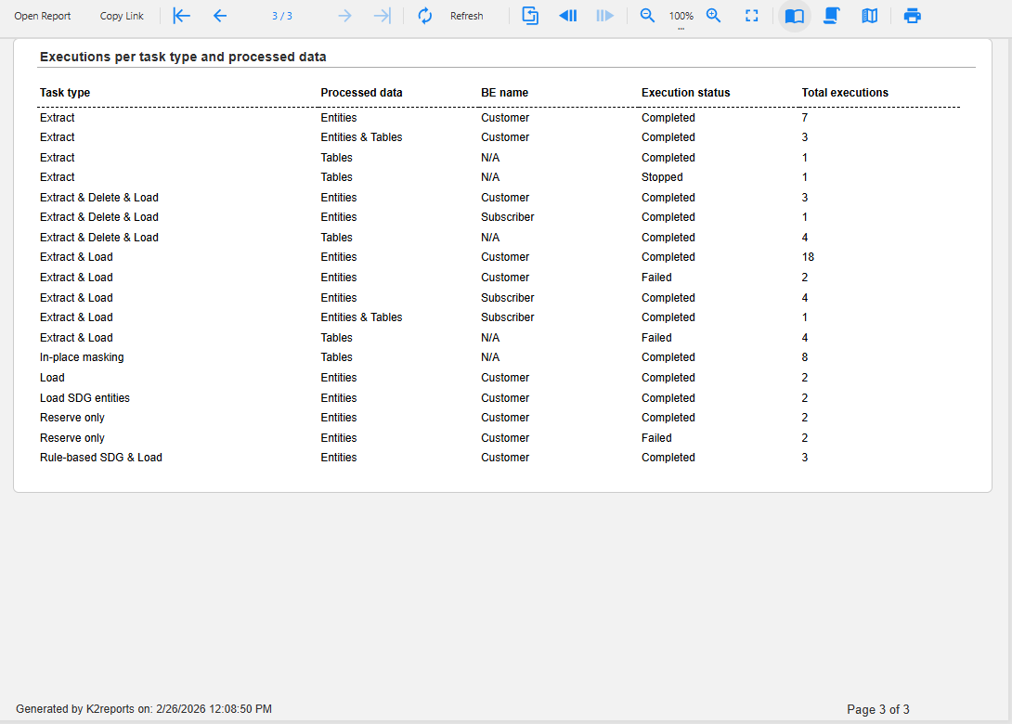Image resolution: width=1012 pixels, height=724 pixels.
Task: Toggle full screen mode
Action: tap(752, 16)
